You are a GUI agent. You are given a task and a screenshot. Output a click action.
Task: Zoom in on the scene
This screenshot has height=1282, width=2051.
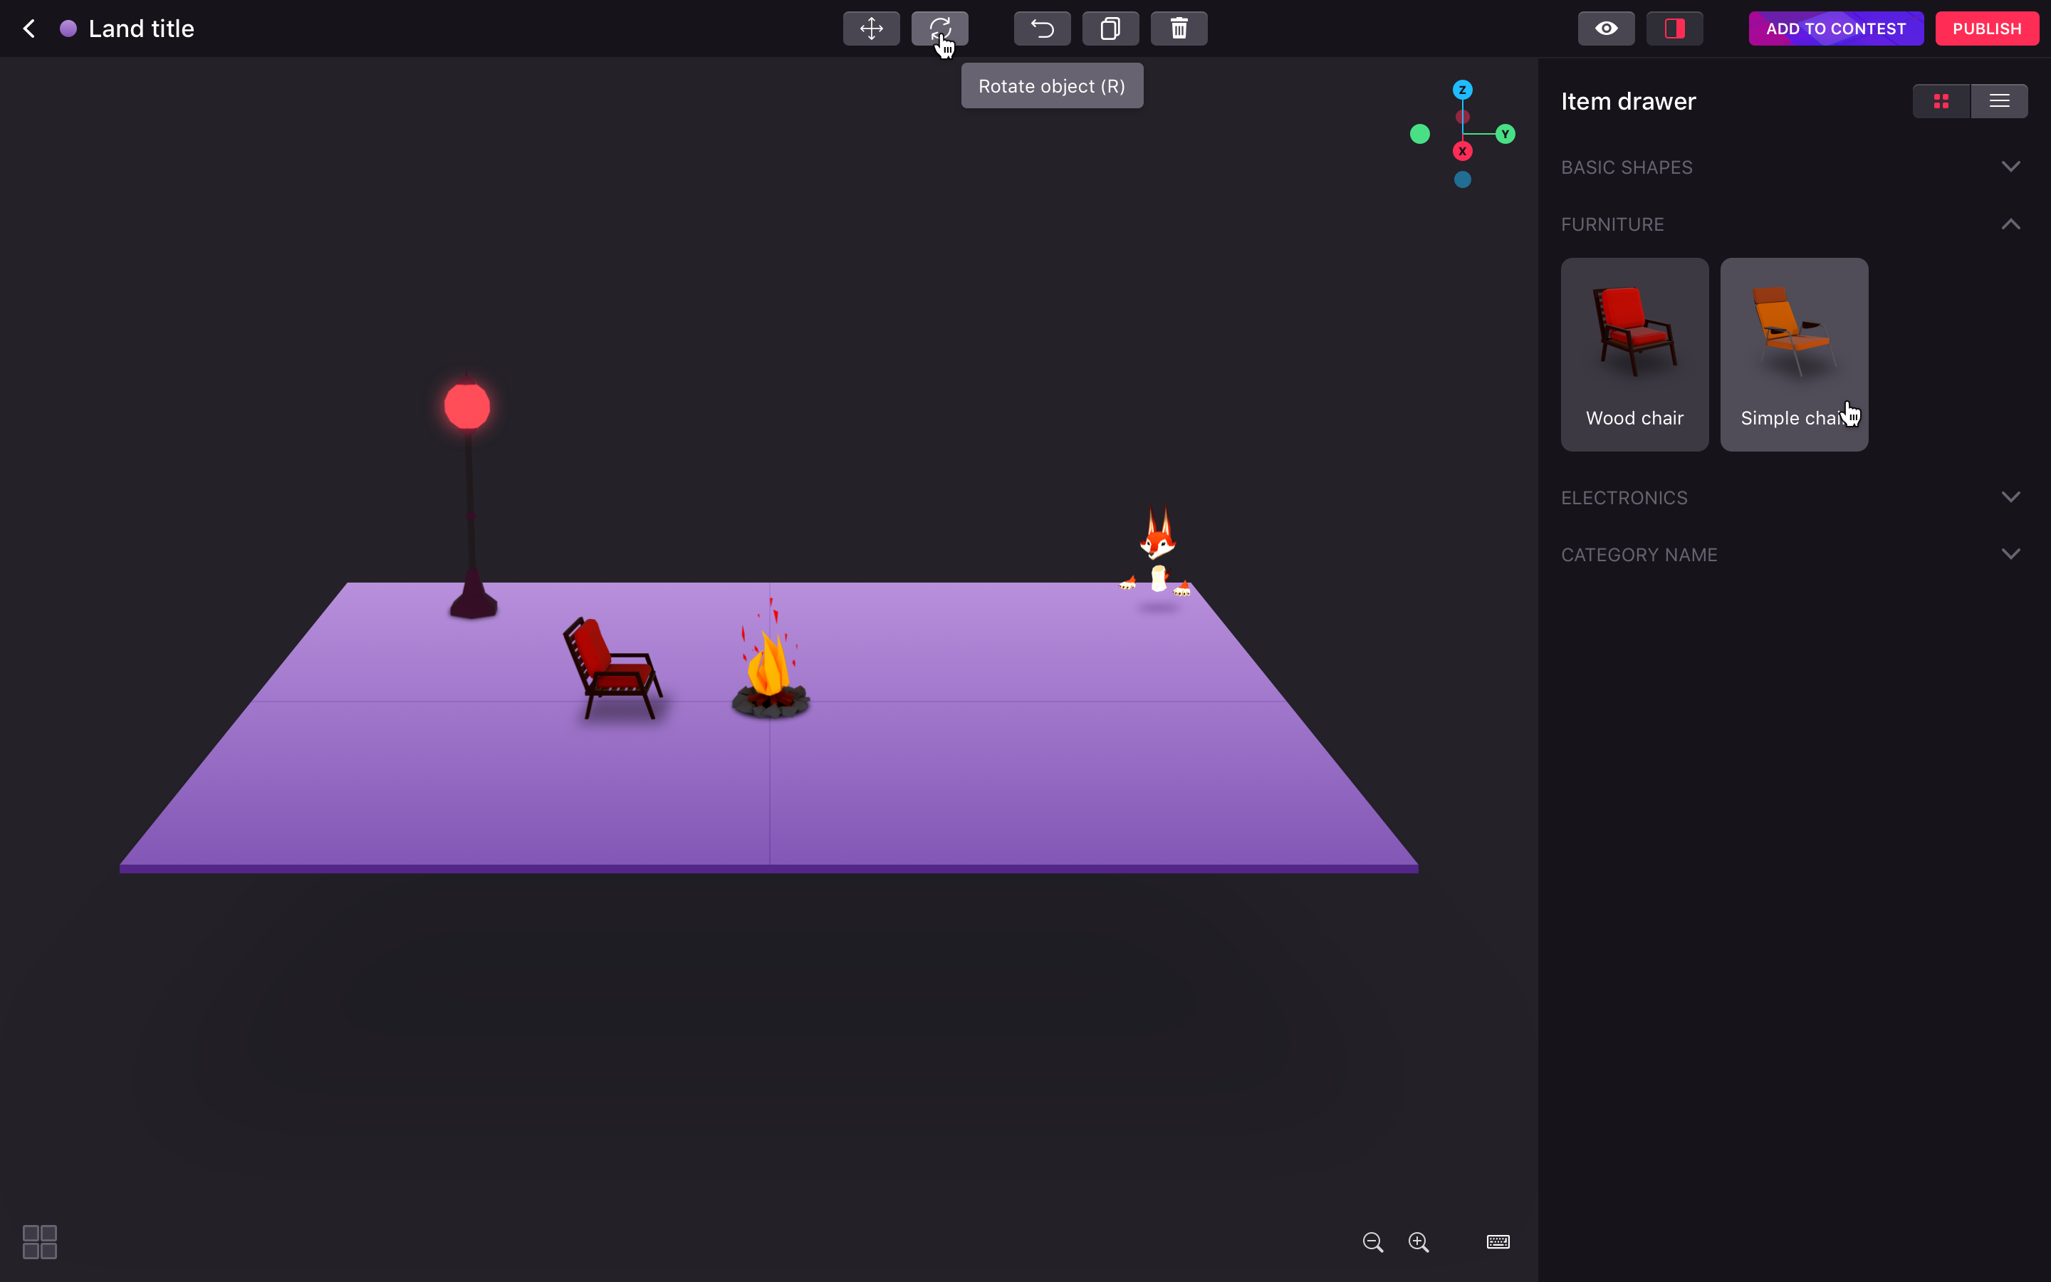click(x=1419, y=1241)
